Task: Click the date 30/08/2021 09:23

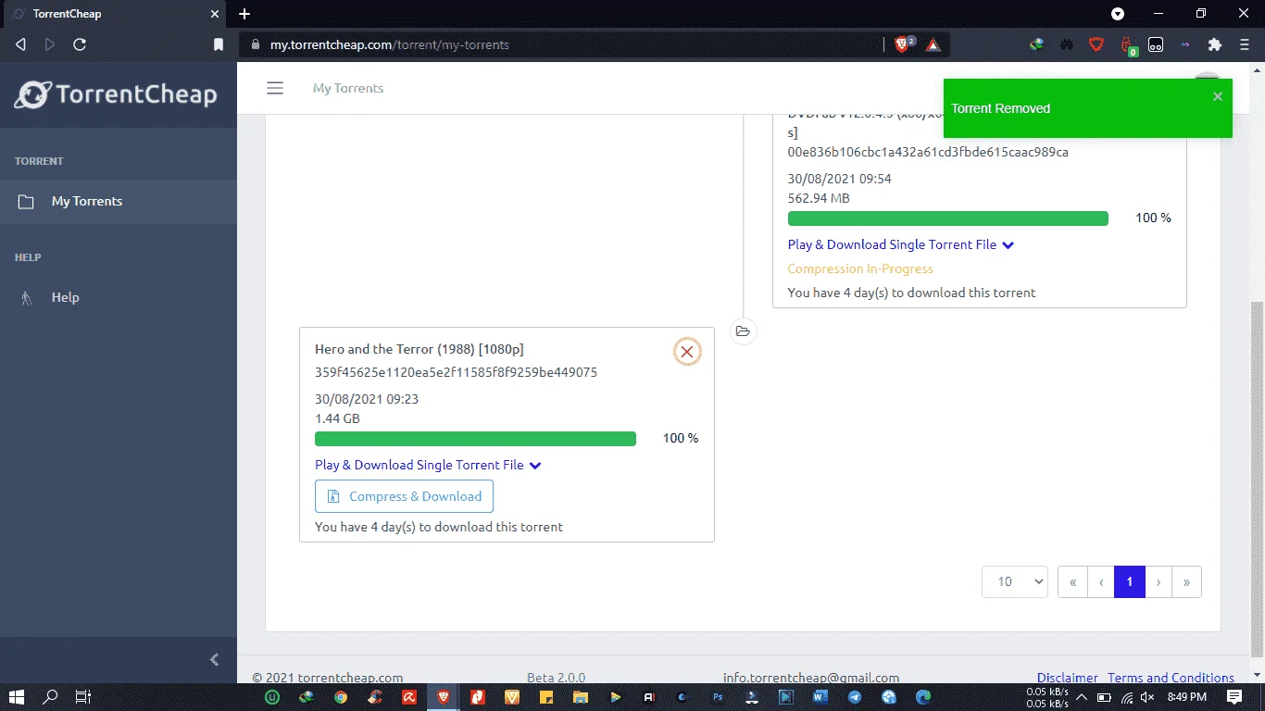Action: tap(367, 399)
